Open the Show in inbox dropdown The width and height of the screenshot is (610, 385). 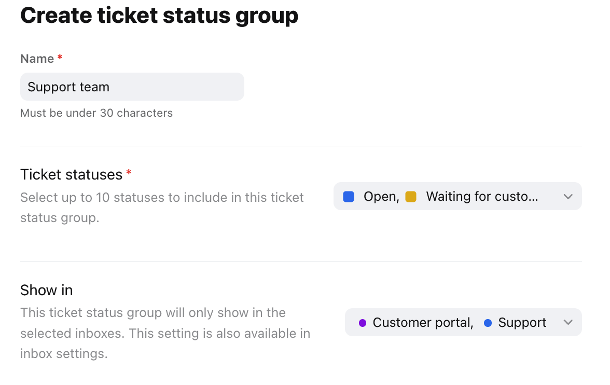[x=463, y=322]
